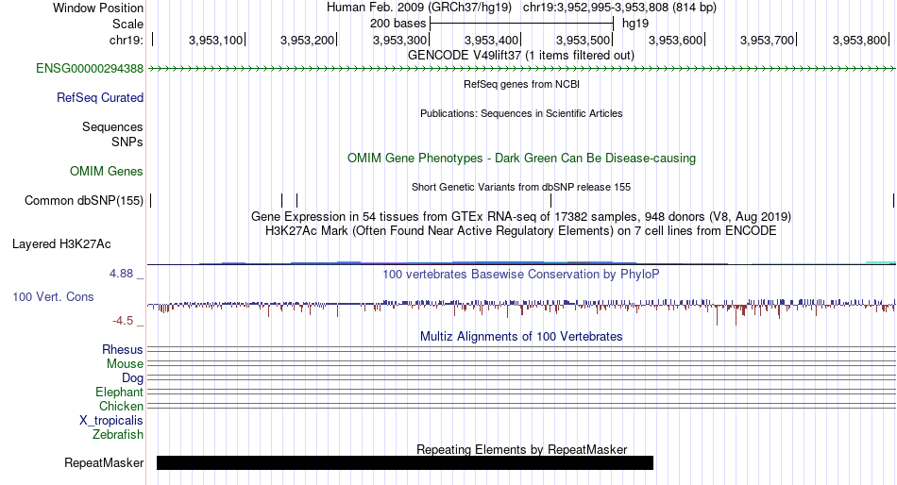897x485 pixels.
Task: Click the Publications: Sequences in Scientific Articles title
Action: [521, 113]
